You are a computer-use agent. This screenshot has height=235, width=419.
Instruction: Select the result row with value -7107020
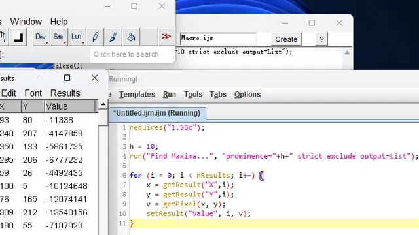point(49,226)
